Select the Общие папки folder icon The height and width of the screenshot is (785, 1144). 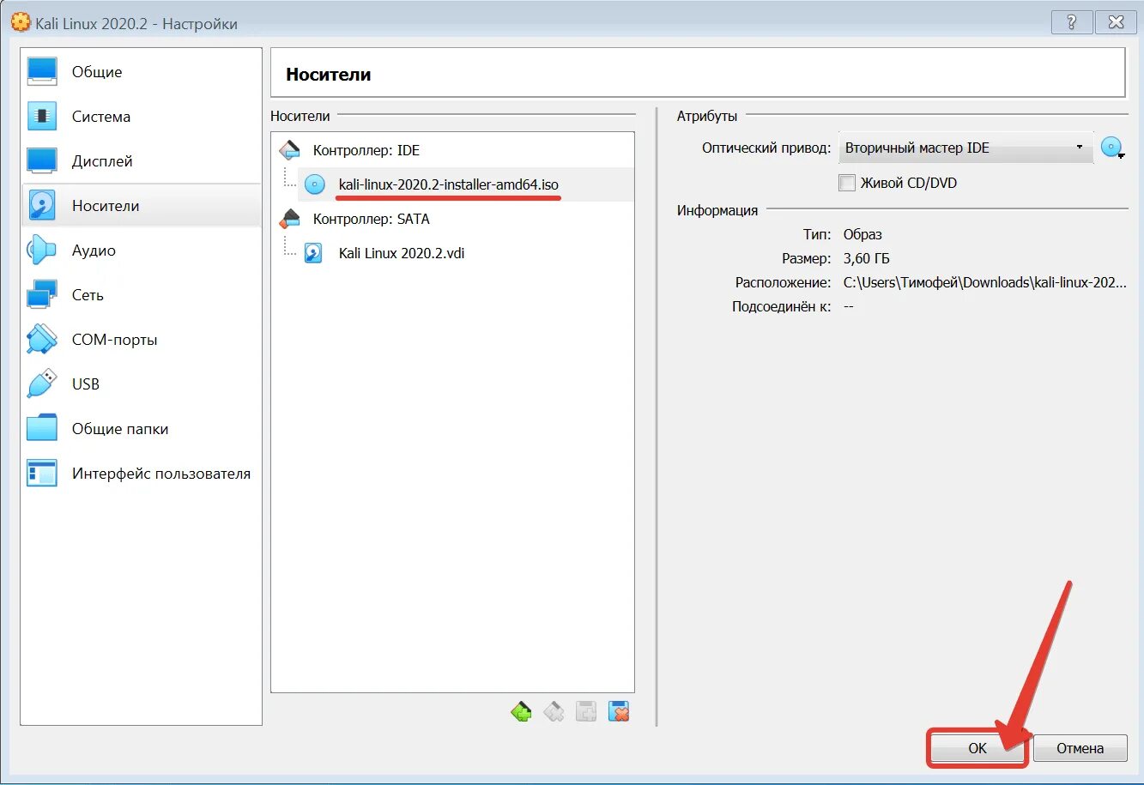42,429
